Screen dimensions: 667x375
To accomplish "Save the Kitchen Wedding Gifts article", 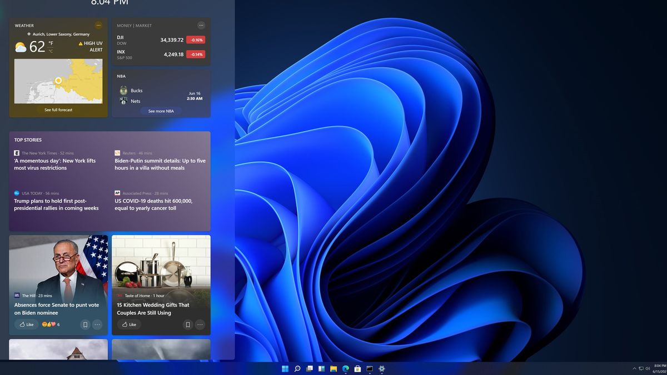I will point(188,324).
